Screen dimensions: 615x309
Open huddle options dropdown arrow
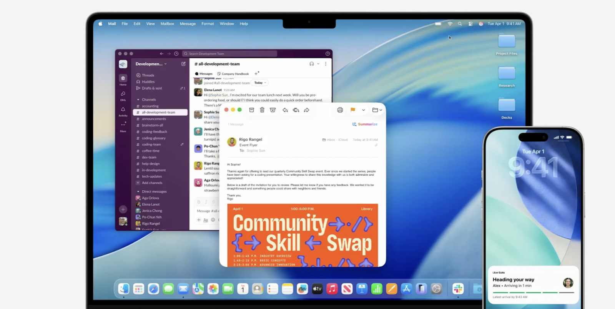coord(318,64)
